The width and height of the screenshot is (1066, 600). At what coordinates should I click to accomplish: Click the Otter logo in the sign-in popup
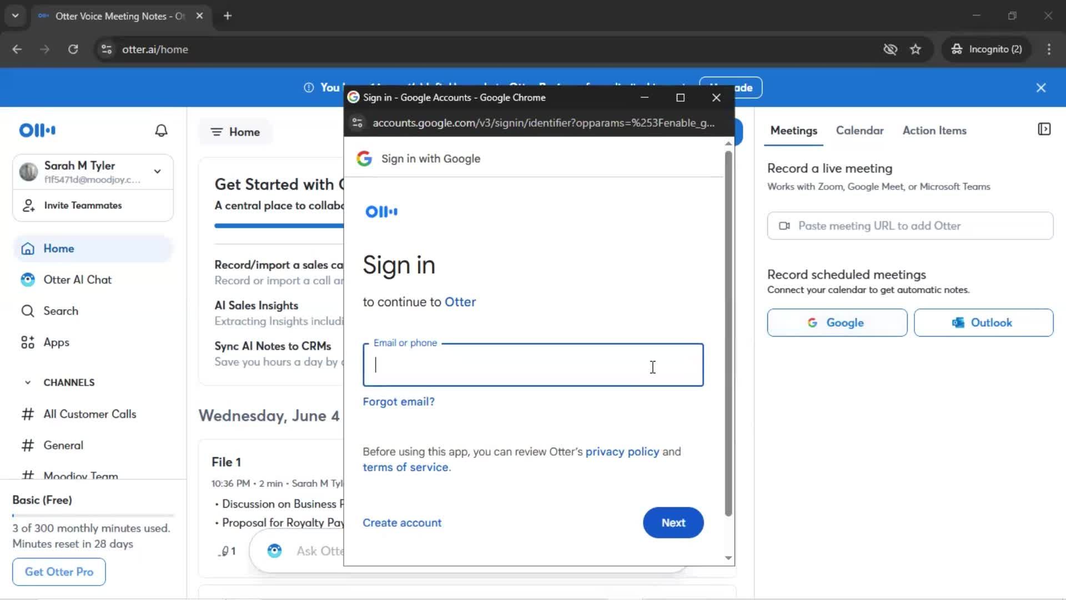point(381,212)
